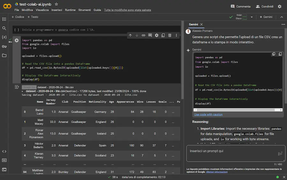
Task: Open the 'Use code with caution' link
Action: [x=208, y=114]
